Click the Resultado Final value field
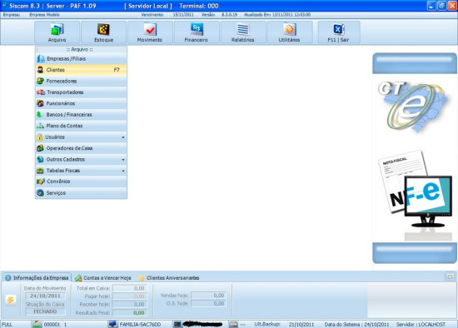The height and width of the screenshot is (328, 458). coord(130,313)
